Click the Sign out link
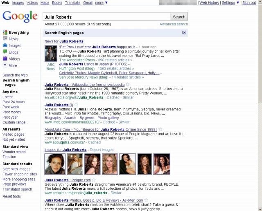Screen dimensions: 262x211 point(249,3)
